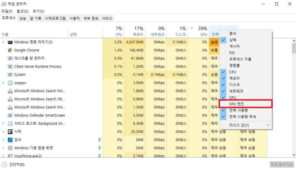The width and height of the screenshot is (296, 171).
Task: Click the scrollbar down arrow
Action: (294, 155)
